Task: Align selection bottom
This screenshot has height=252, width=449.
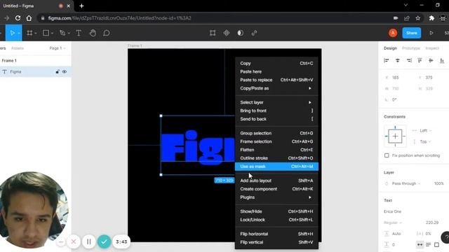Action: pyautogui.click(x=442, y=60)
